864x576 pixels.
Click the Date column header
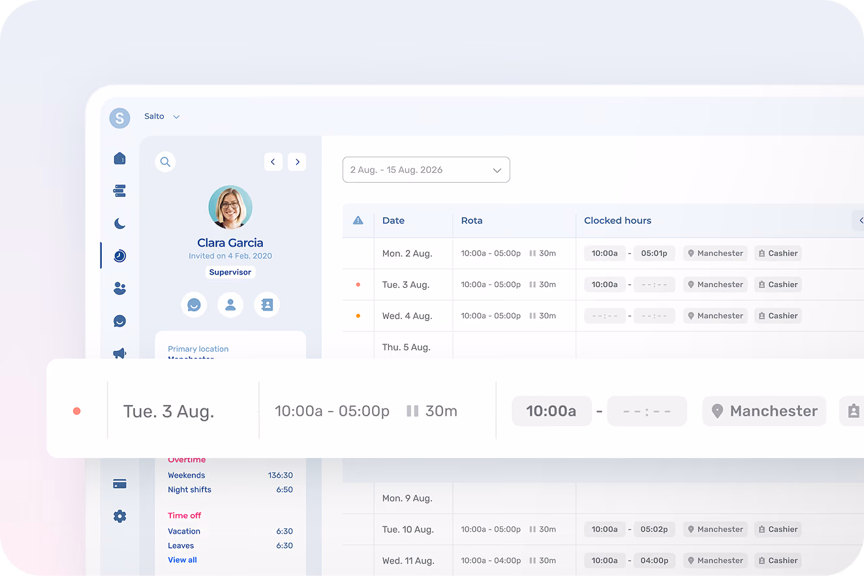(x=393, y=220)
